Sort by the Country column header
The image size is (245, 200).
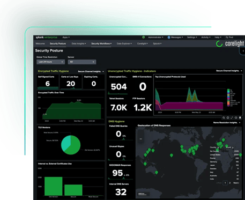click(214, 147)
